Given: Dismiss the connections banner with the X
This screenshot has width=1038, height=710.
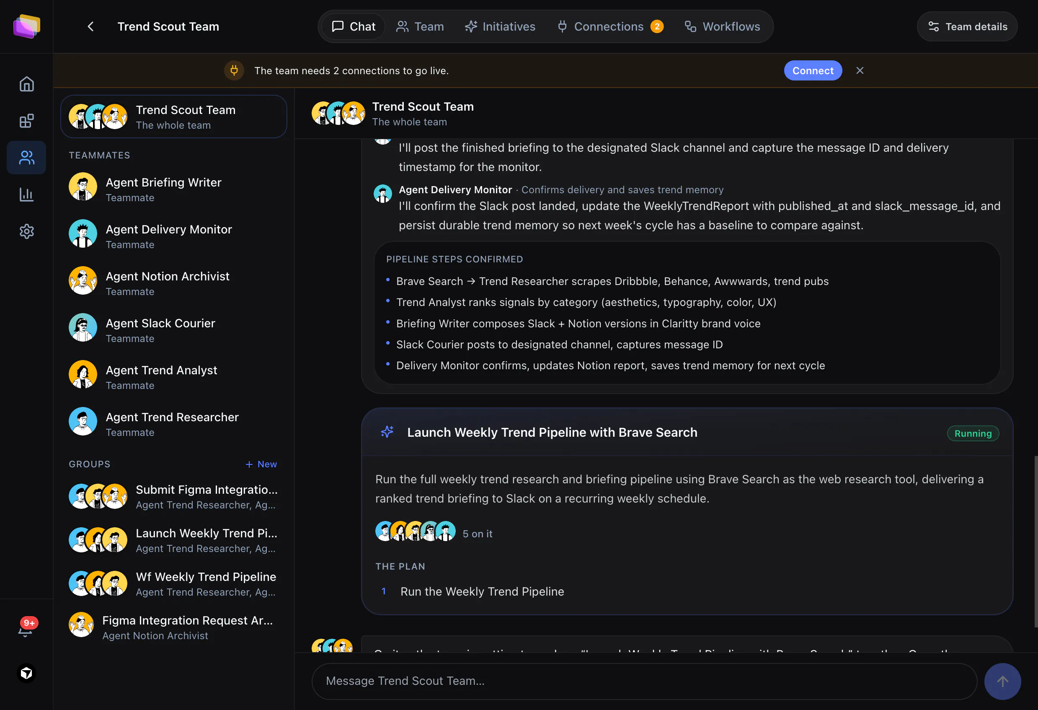Looking at the screenshot, I should (x=860, y=70).
